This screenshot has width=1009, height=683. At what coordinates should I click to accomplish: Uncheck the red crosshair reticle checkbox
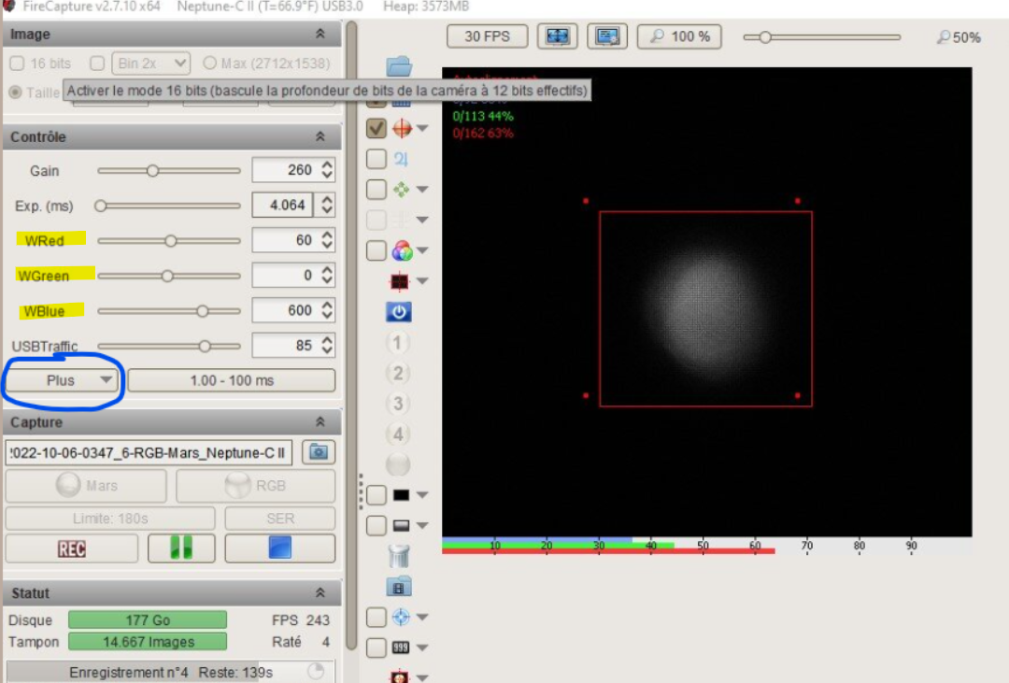pos(377,128)
